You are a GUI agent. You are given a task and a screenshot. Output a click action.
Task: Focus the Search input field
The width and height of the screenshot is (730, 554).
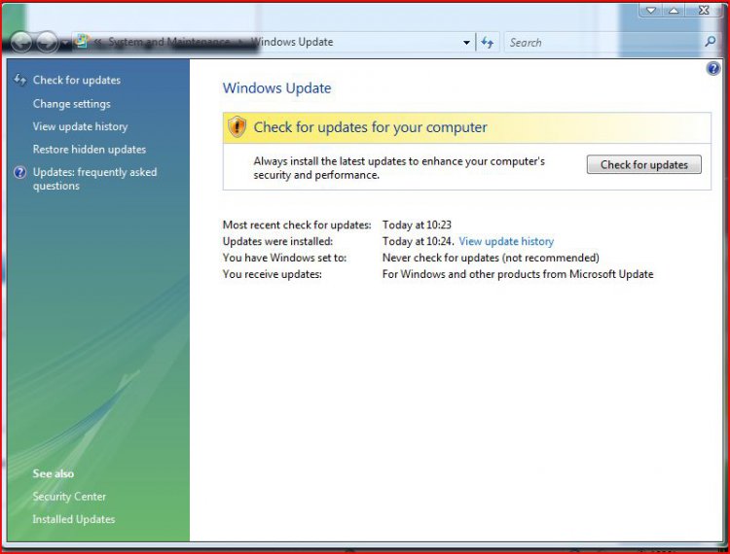(603, 43)
